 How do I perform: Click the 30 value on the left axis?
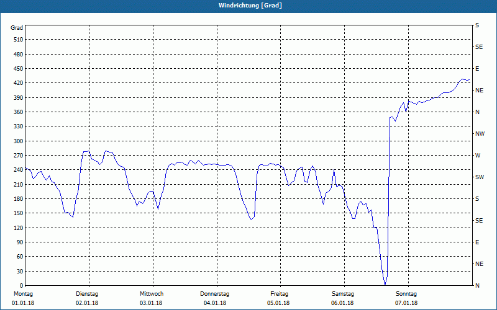(x=19, y=272)
